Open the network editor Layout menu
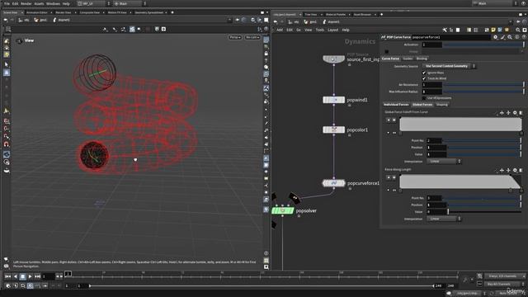The height and width of the screenshot is (297, 528). click(332, 30)
